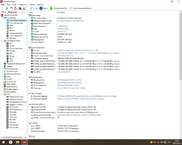Viewport: 182px width, 145px height.
Task: Select the Чипсет tree item
Action: click(x=11, y=56)
